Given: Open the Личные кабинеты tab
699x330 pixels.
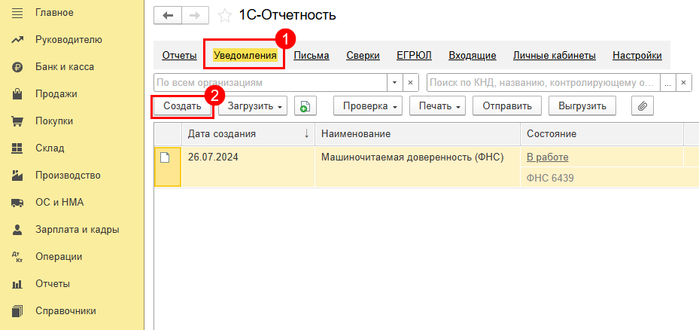Looking at the screenshot, I should point(554,55).
